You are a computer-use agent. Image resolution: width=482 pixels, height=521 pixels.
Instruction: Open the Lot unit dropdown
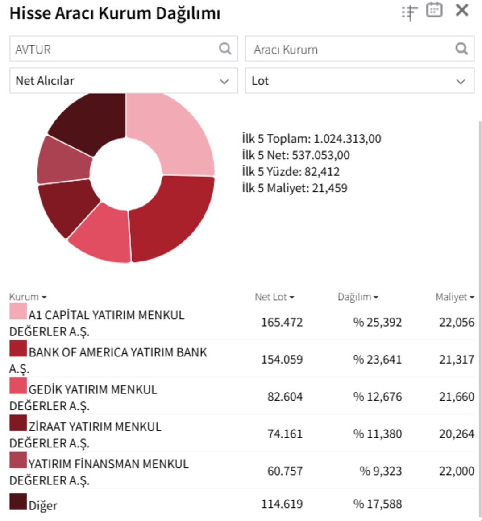pos(359,81)
